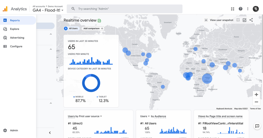
Task: Click the MOBILE 87.7% legend entry
Action: click(80, 99)
